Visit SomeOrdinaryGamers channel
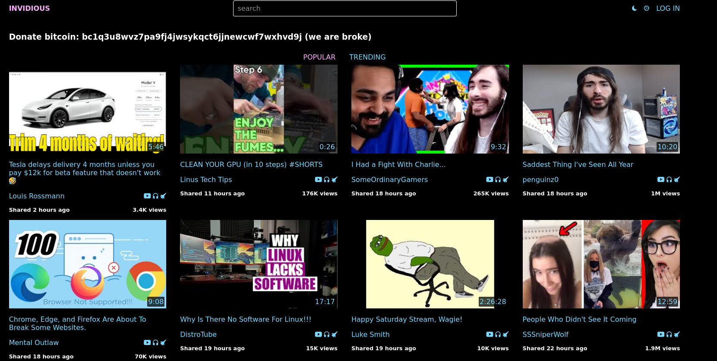 (389, 179)
